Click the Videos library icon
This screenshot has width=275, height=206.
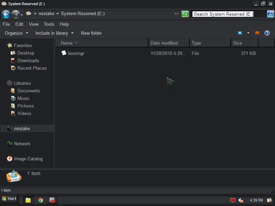point(13,113)
